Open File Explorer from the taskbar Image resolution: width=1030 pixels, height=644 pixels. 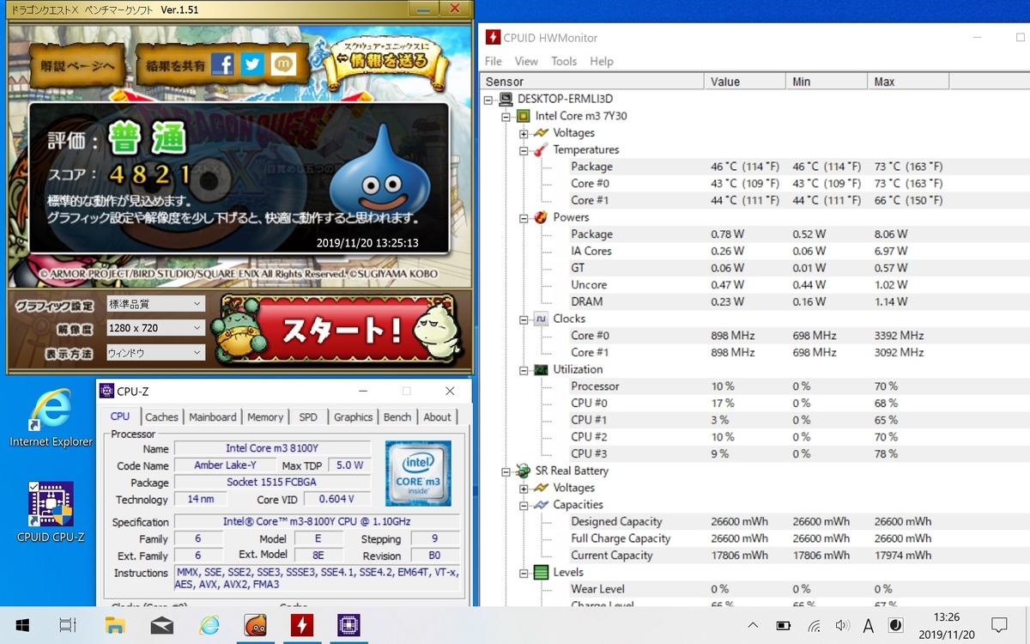115,625
